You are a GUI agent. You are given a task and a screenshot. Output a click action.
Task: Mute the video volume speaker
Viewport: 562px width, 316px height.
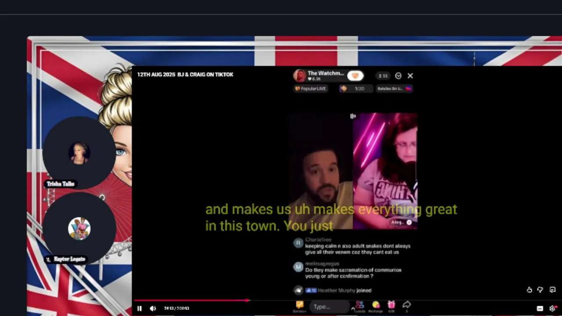[153, 309]
